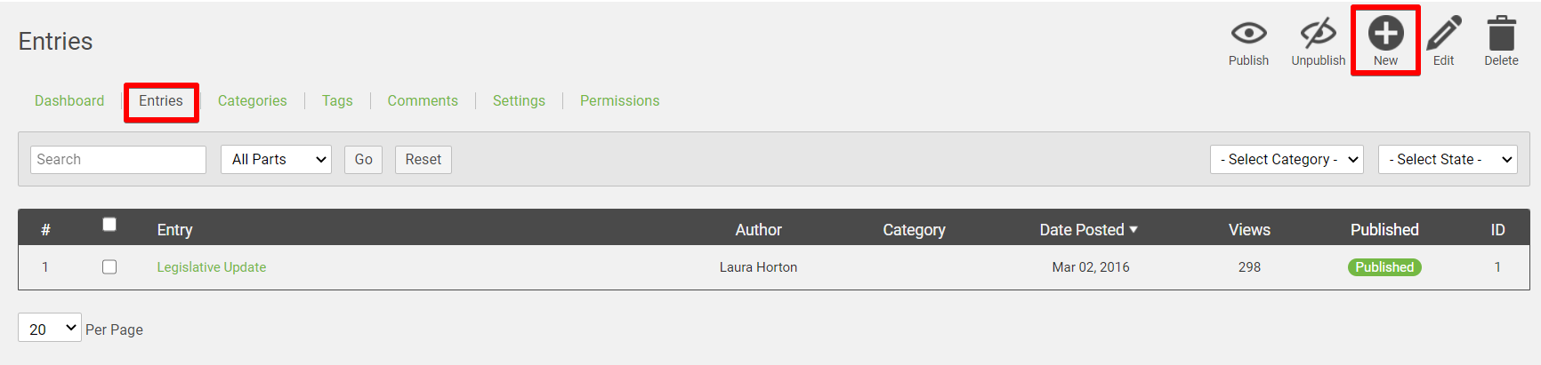Image resolution: width=1541 pixels, height=365 pixels.
Task: Switch to the Dashboard tab
Action: coord(69,101)
